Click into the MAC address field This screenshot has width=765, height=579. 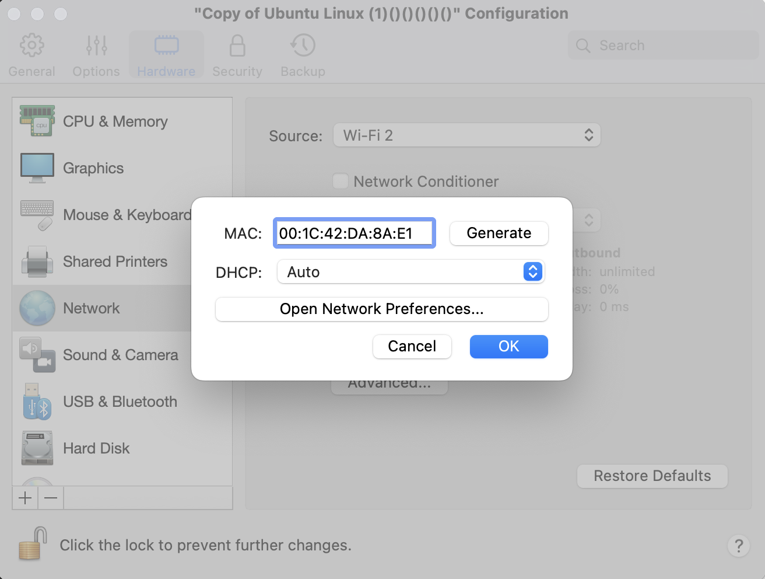point(354,233)
